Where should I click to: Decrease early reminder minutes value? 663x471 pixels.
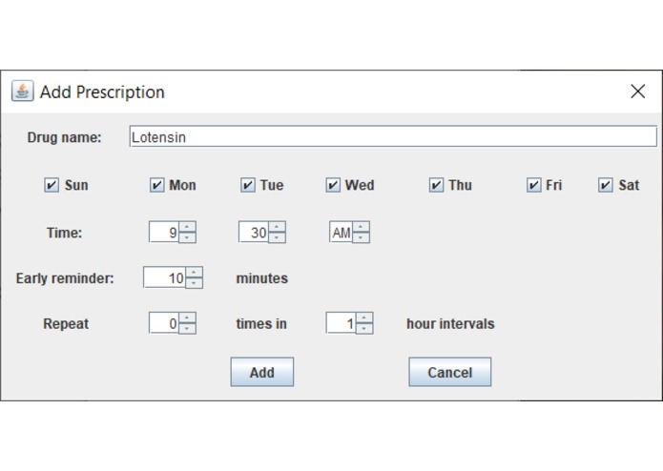(x=194, y=283)
